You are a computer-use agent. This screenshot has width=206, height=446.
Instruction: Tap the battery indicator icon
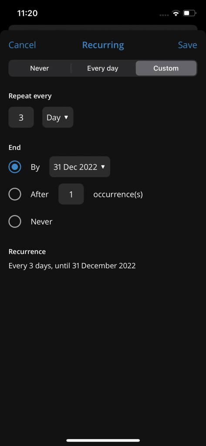coord(190,13)
